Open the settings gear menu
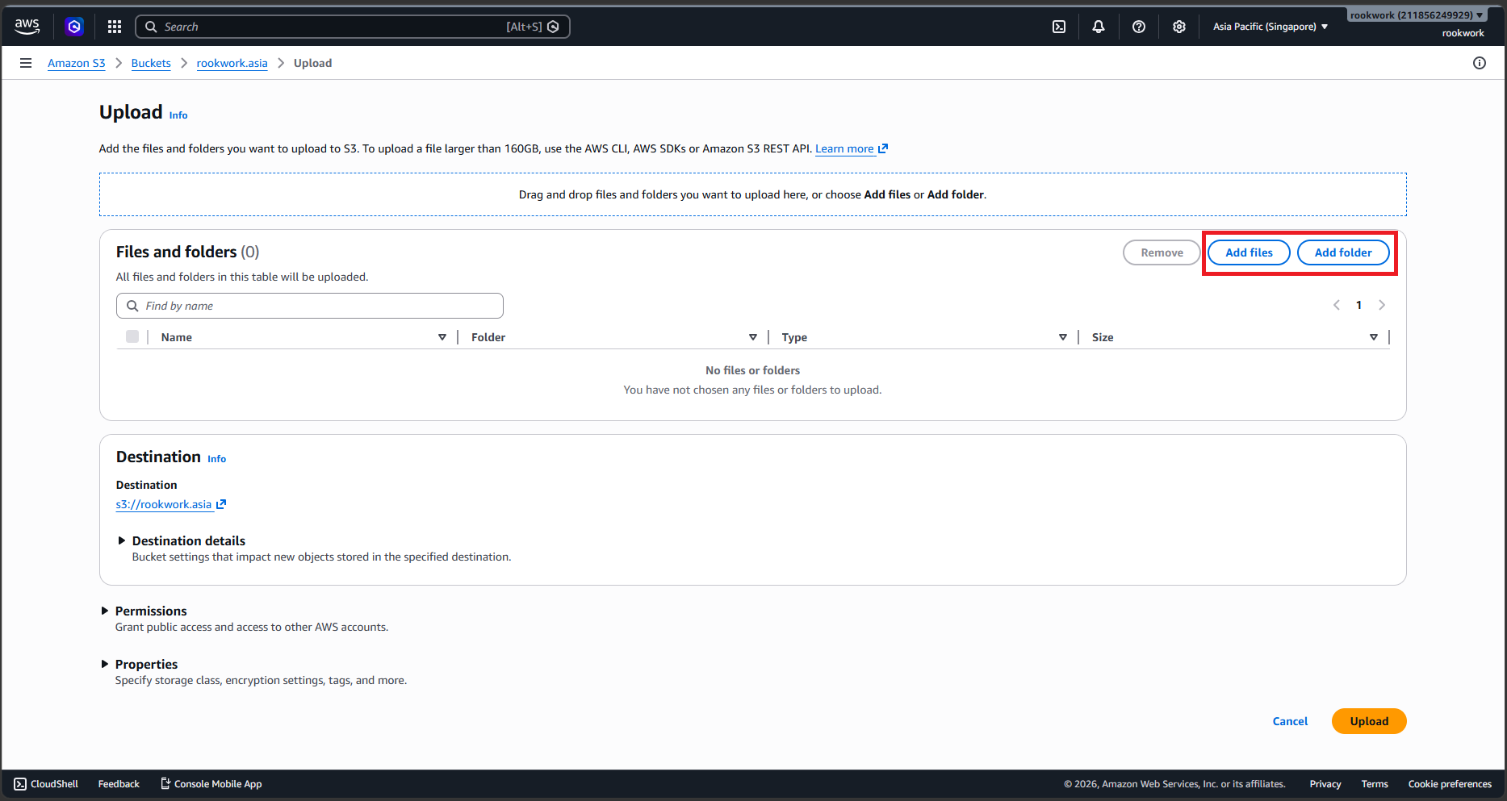The height and width of the screenshot is (801, 1507). 1179,27
